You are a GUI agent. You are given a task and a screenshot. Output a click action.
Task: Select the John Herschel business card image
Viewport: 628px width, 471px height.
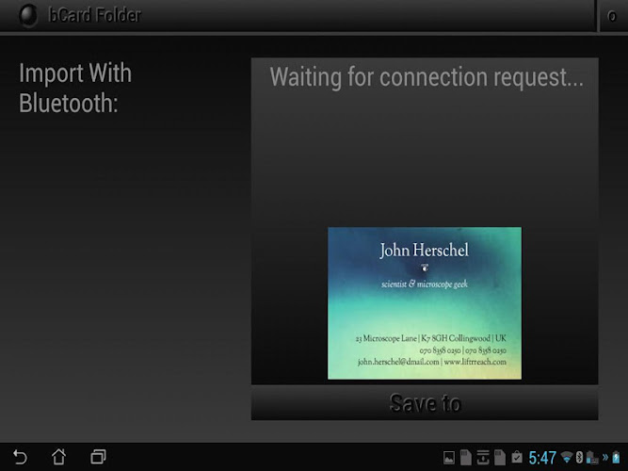425,303
